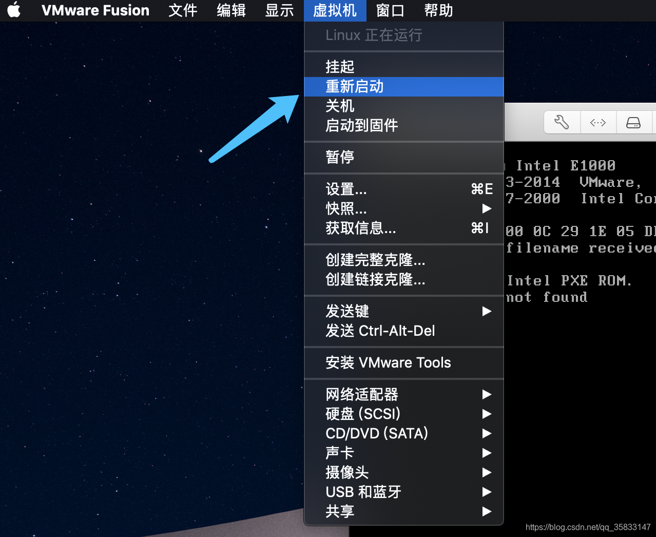Choose 安装 VMware Tools
Image resolution: width=656 pixels, height=537 pixels.
pos(404,362)
